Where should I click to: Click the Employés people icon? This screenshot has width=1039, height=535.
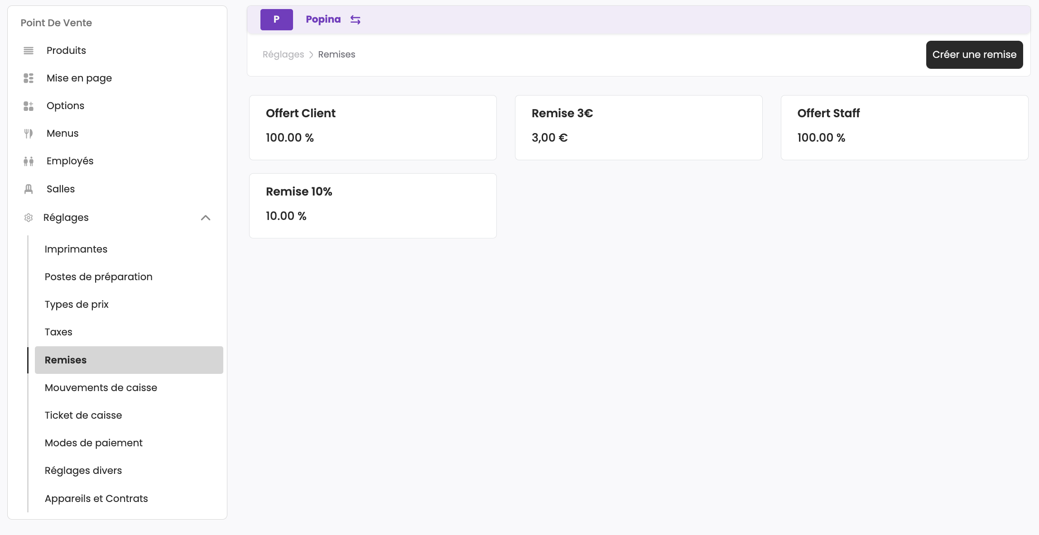click(x=29, y=161)
